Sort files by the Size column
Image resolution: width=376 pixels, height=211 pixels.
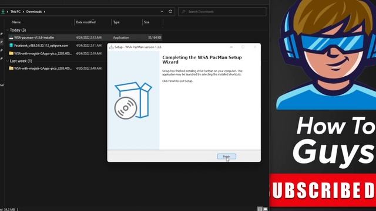[x=146, y=22]
